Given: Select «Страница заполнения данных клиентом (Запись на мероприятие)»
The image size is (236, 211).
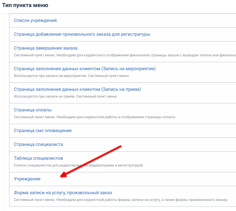Looking at the screenshot, I should [x=85, y=69].
